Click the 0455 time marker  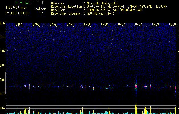pos(87,24)
